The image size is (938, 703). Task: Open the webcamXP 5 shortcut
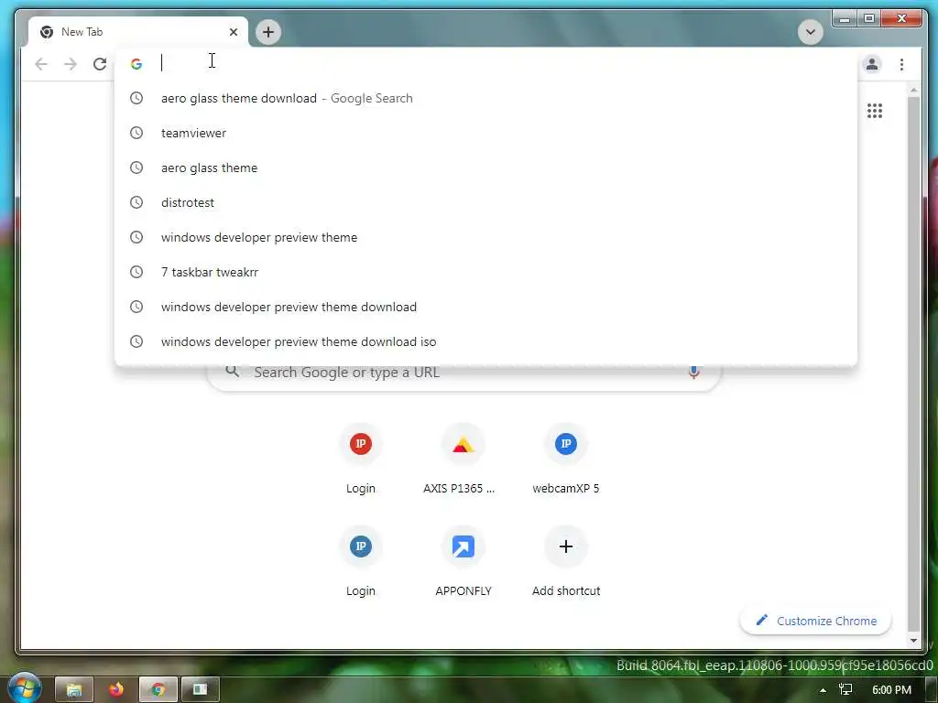566,460
